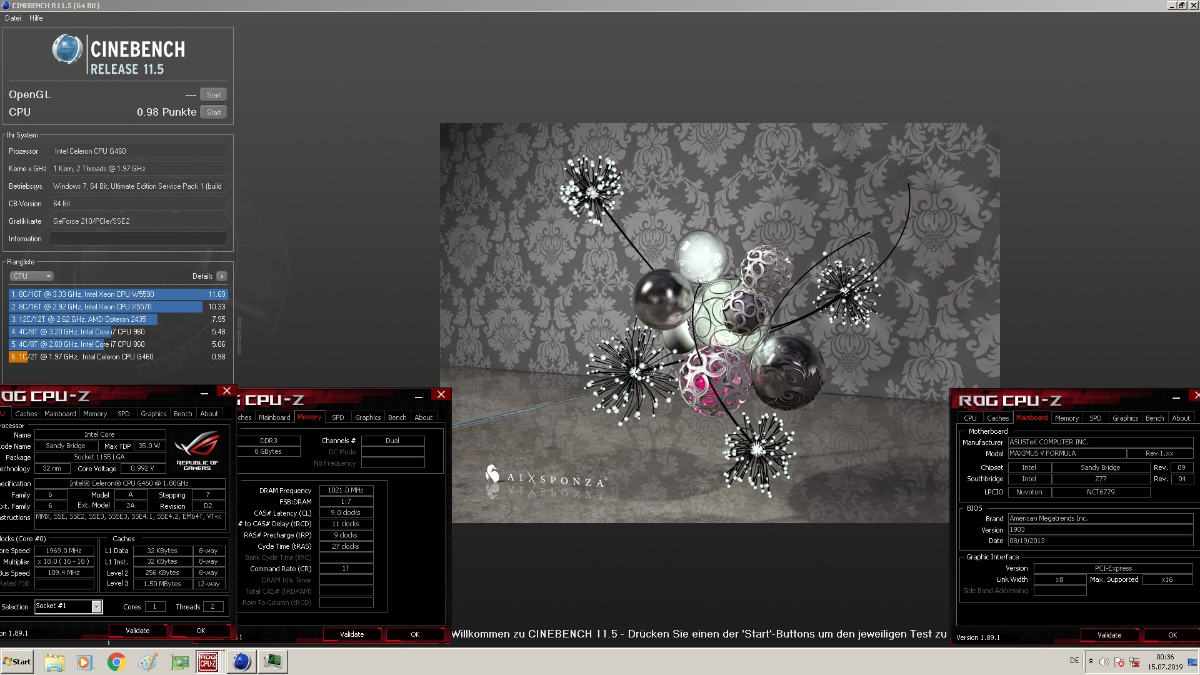The height and width of the screenshot is (675, 1200).
Task: Click the Details arrow in Rangliste
Action: [x=221, y=276]
